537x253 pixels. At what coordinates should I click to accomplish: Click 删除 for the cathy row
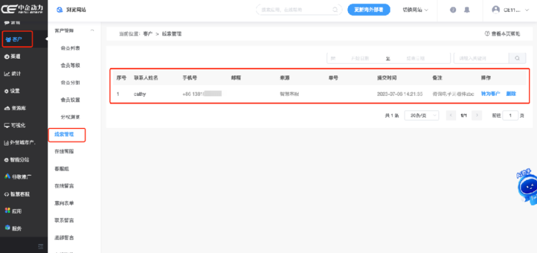point(511,93)
